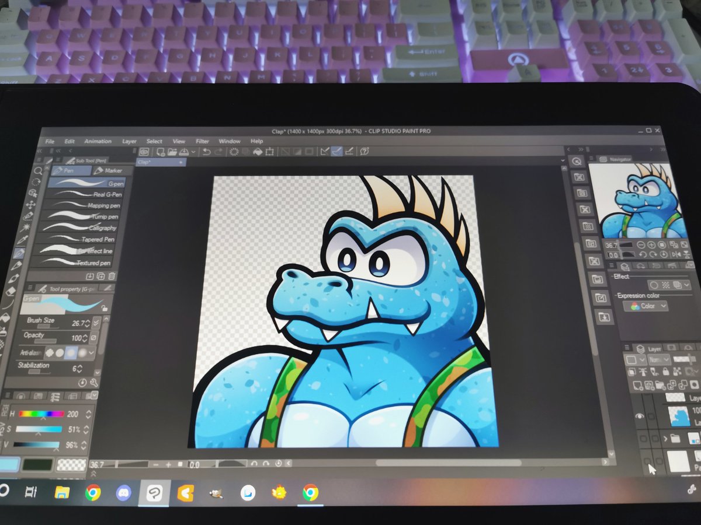Open Discord from the Windows taskbar
Image resolution: width=701 pixels, height=525 pixels.
pyautogui.click(x=124, y=494)
